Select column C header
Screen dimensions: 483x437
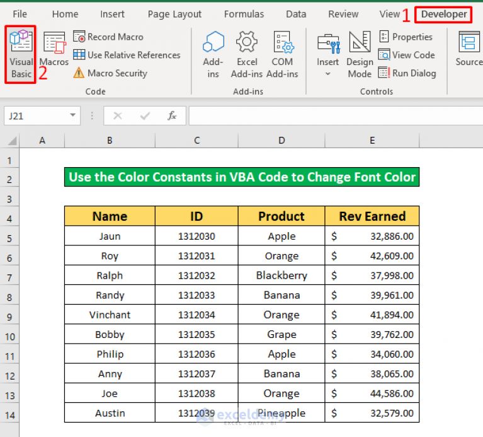click(x=197, y=141)
